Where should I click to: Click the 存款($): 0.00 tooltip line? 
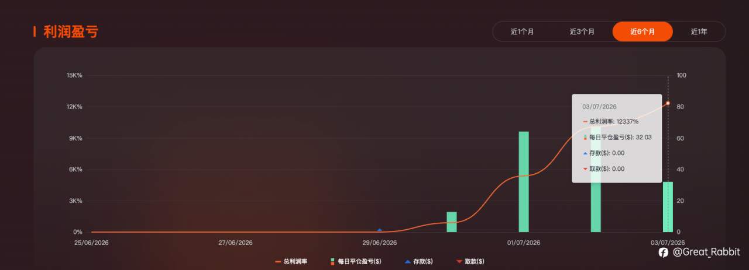[x=603, y=153]
